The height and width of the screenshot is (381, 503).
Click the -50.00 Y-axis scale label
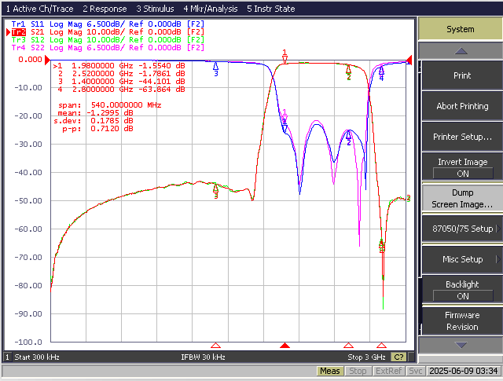pos(28,201)
